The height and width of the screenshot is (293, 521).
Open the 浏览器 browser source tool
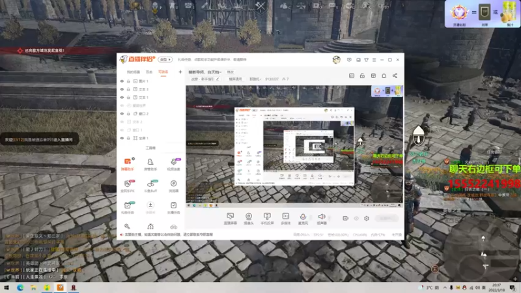(173, 186)
